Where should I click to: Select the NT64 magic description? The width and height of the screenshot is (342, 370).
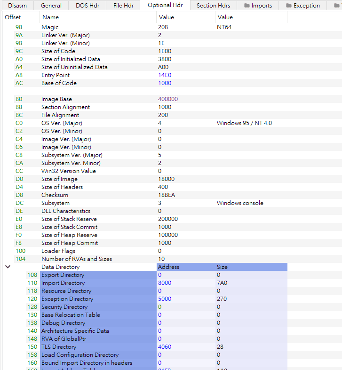pyautogui.click(x=224, y=27)
